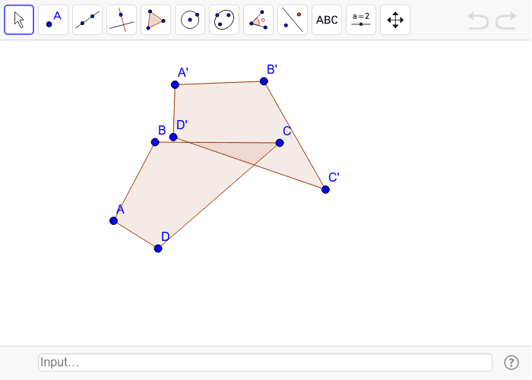Select point D at the bottom
Image resolution: width=532 pixels, height=380 pixels.
pos(158,249)
